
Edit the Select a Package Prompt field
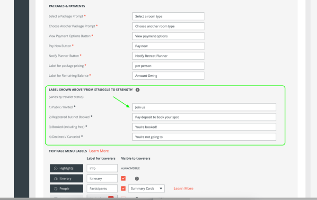tap(168, 17)
